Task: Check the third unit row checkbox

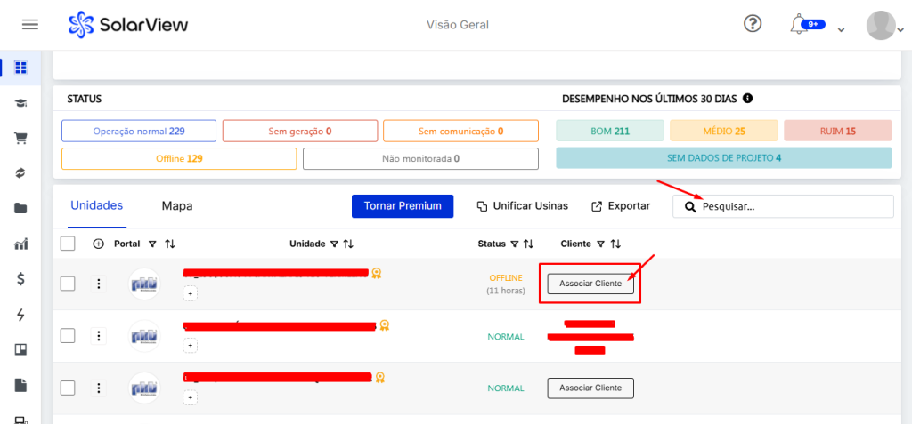Action: [x=68, y=388]
